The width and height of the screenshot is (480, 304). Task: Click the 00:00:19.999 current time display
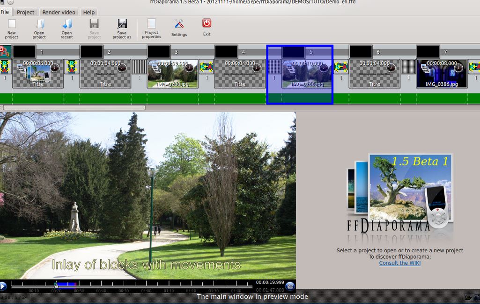[x=270, y=283]
